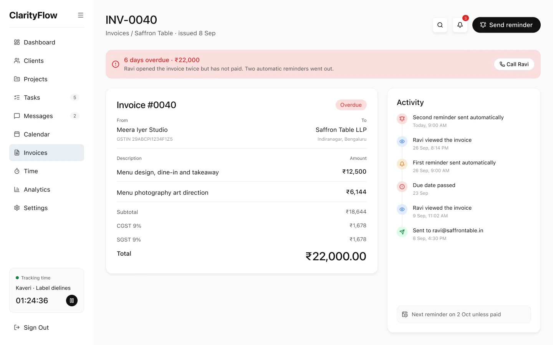Pause the running time tracker
Viewport: 553px width, 345px height.
72,301
